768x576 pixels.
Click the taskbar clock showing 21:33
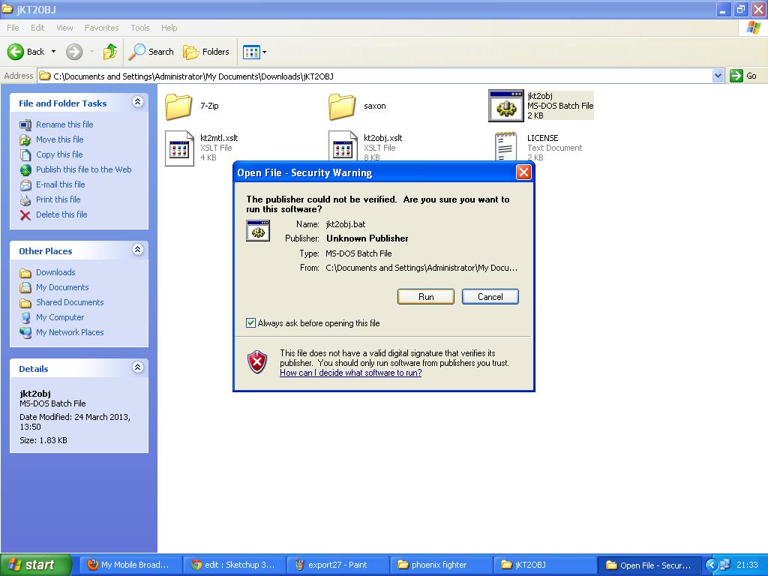click(748, 565)
